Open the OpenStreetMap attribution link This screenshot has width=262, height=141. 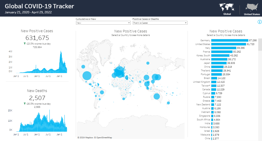(103, 137)
